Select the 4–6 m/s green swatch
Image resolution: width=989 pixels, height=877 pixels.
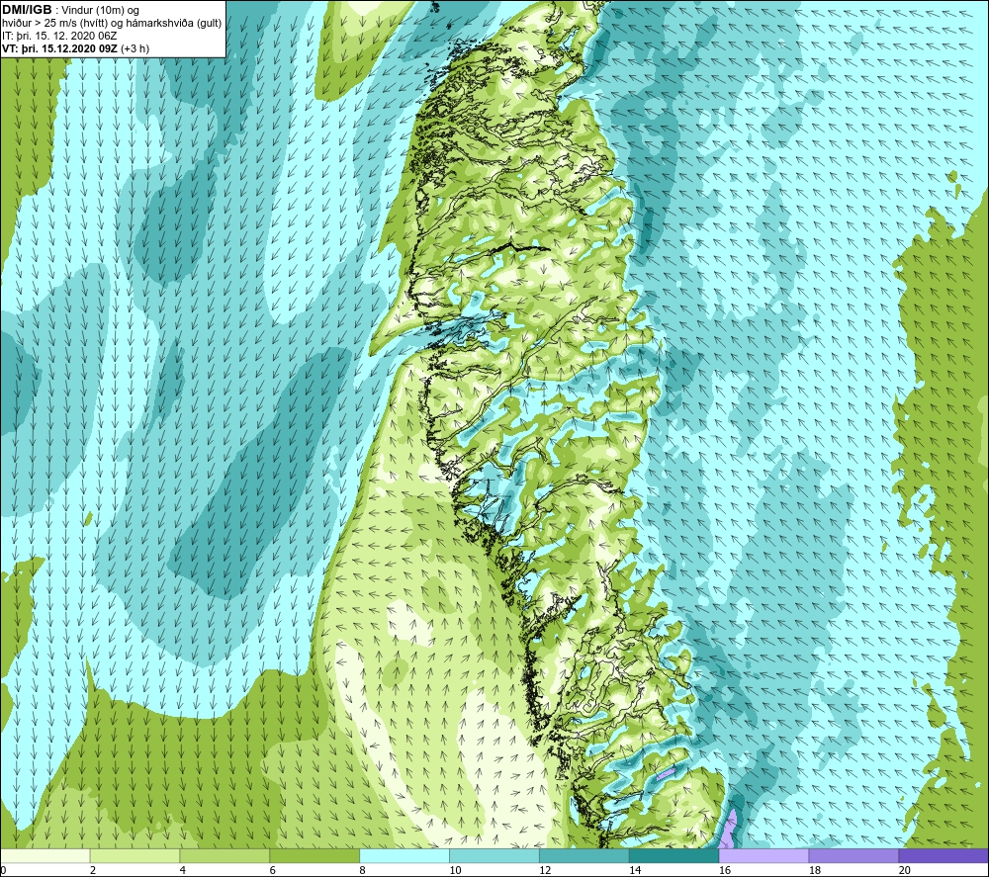point(225,855)
